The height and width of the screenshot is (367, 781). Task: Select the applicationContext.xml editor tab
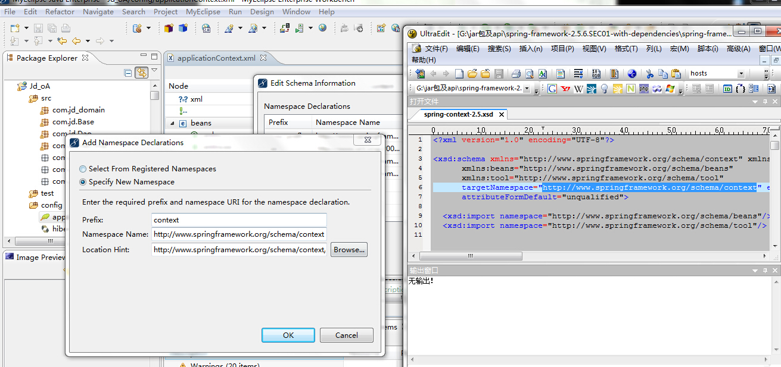click(x=217, y=58)
